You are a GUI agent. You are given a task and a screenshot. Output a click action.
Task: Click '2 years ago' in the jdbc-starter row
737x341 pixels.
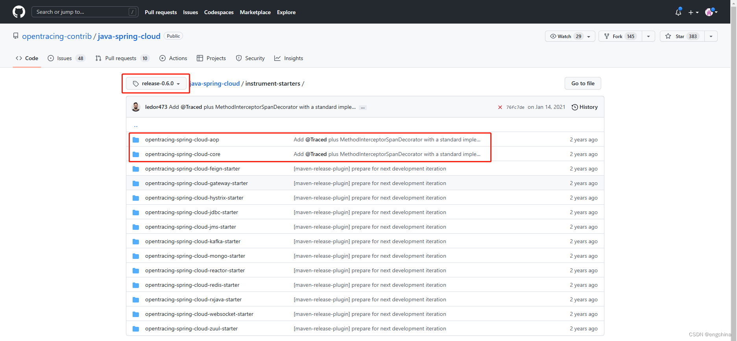click(584, 212)
